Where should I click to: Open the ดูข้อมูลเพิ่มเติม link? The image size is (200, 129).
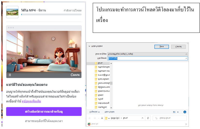coord(31,101)
